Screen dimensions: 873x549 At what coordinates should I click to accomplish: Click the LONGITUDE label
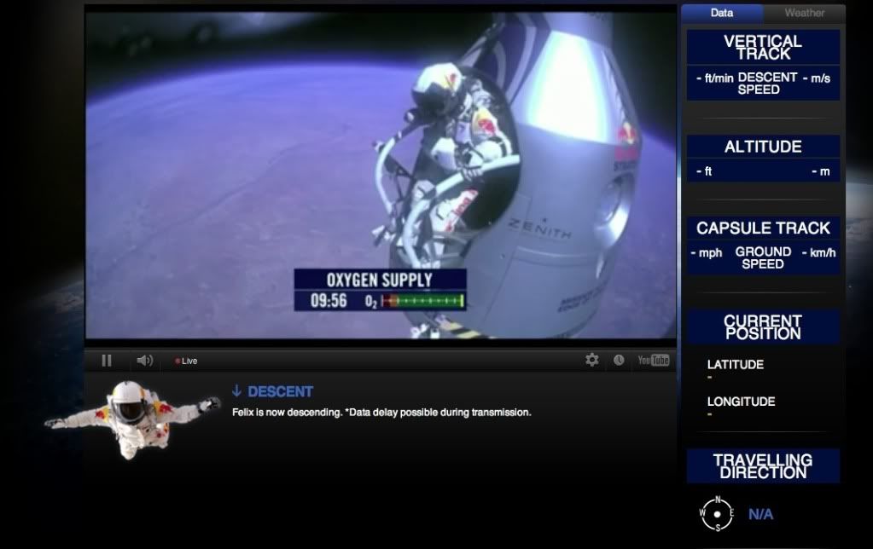tap(741, 402)
